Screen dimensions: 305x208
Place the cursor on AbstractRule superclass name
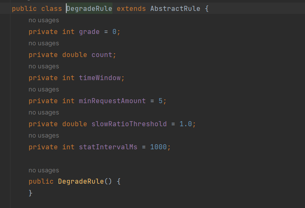click(x=175, y=9)
